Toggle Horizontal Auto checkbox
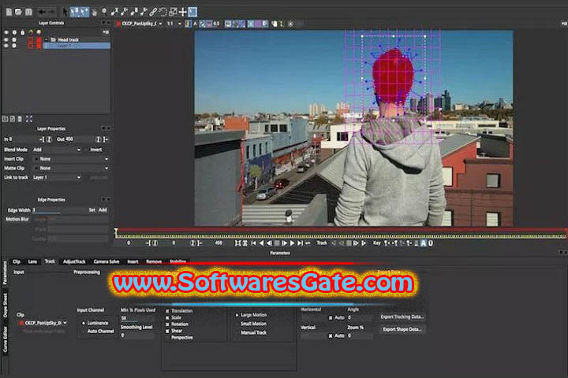This screenshot has width=568, height=378. 331,317
